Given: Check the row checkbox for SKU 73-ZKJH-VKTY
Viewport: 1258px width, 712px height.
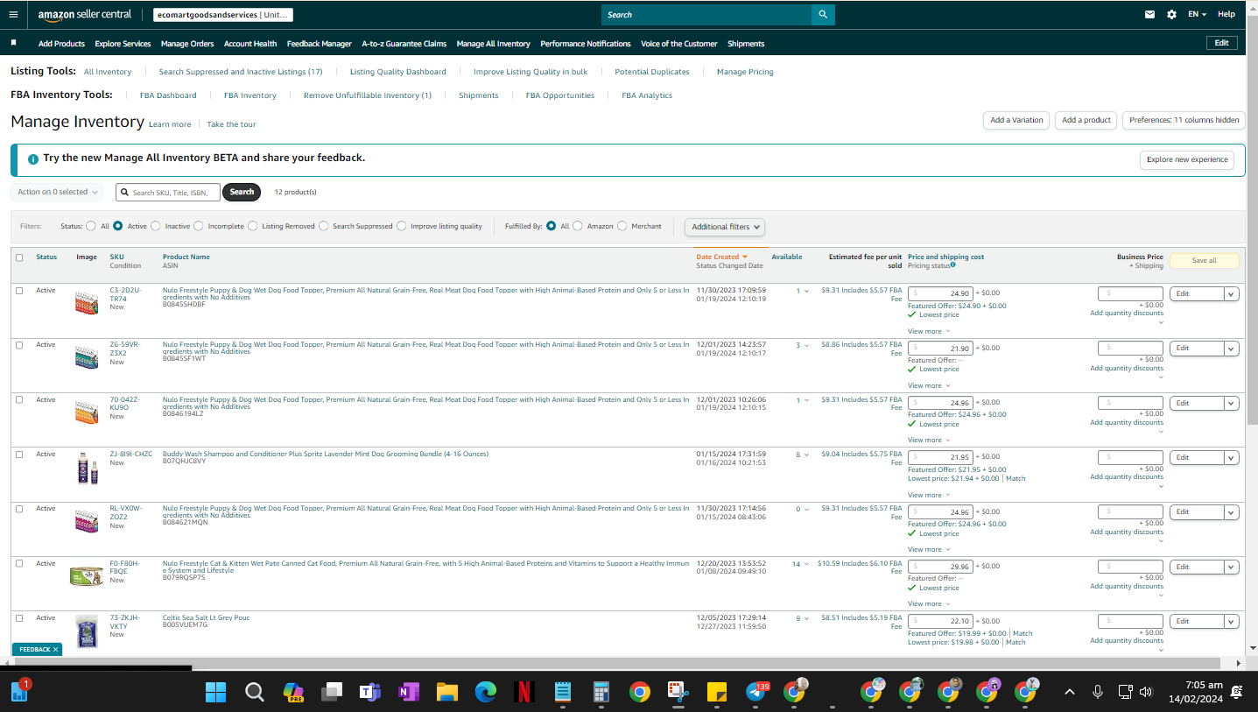Looking at the screenshot, I should (x=19, y=618).
